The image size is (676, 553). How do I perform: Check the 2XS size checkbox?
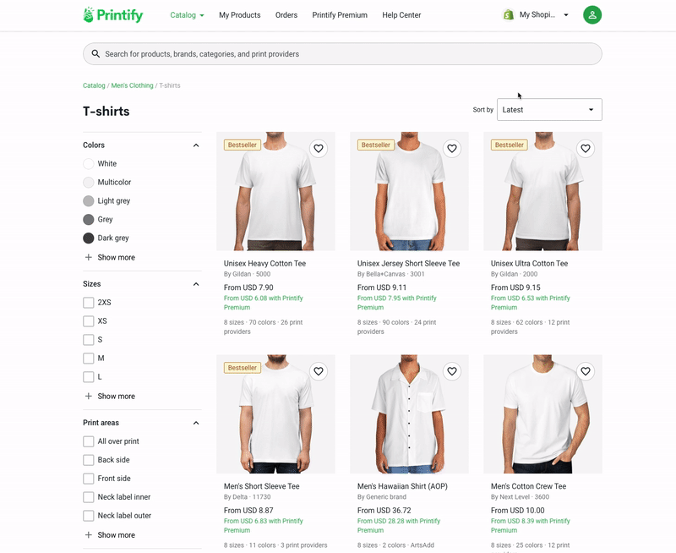tap(89, 303)
